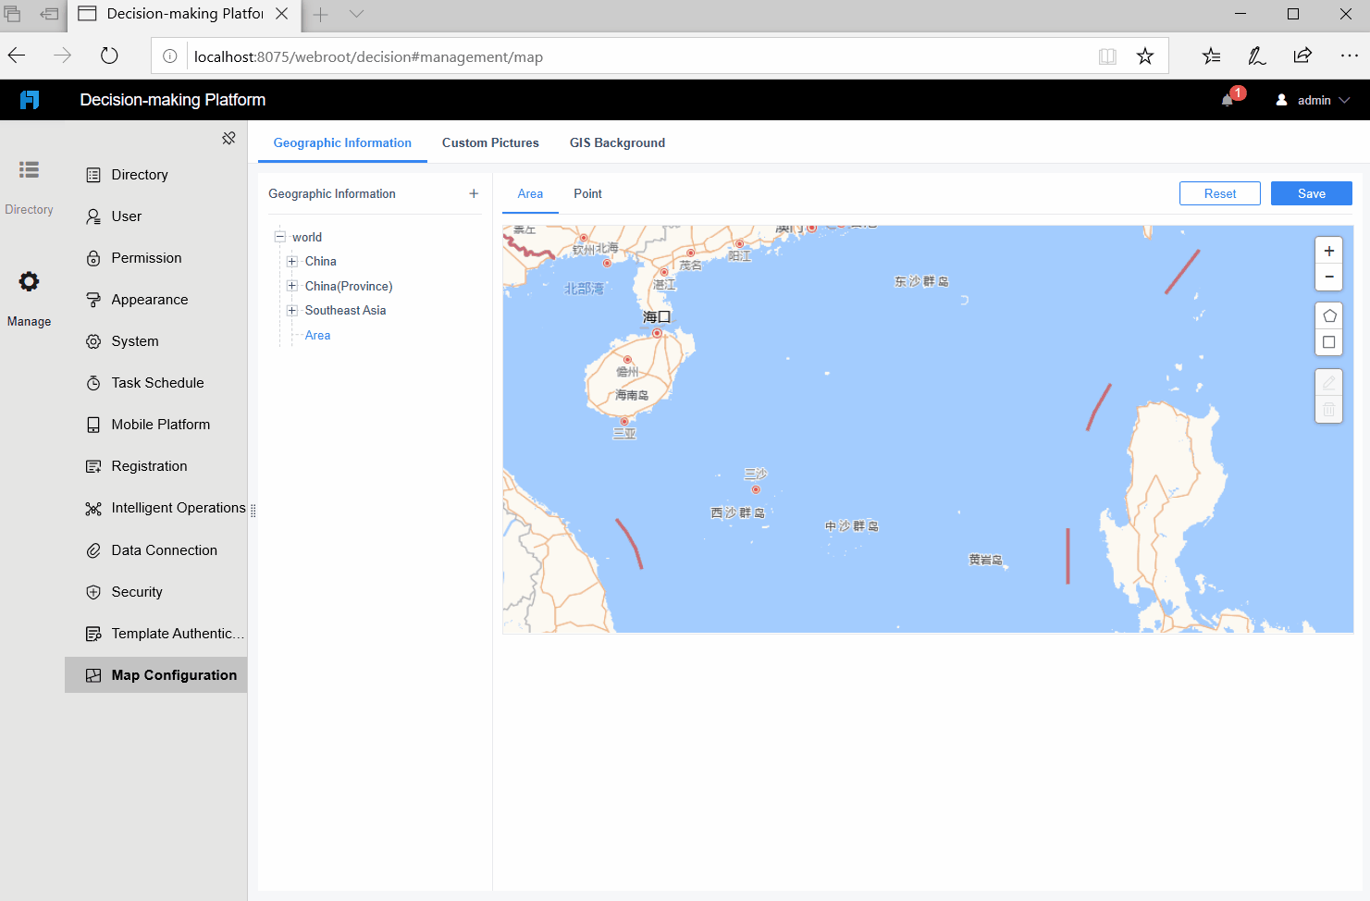Zoom in on the map with the plus control

[1328, 250]
